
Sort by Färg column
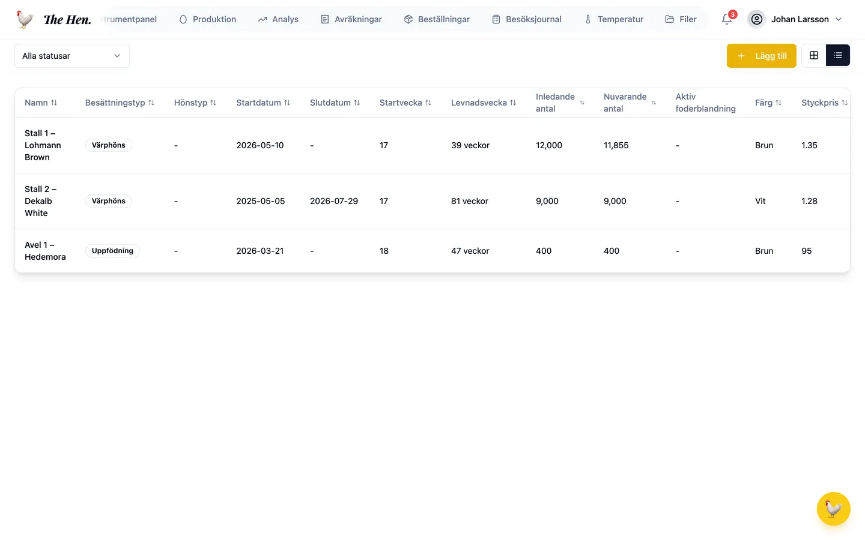(768, 103)
